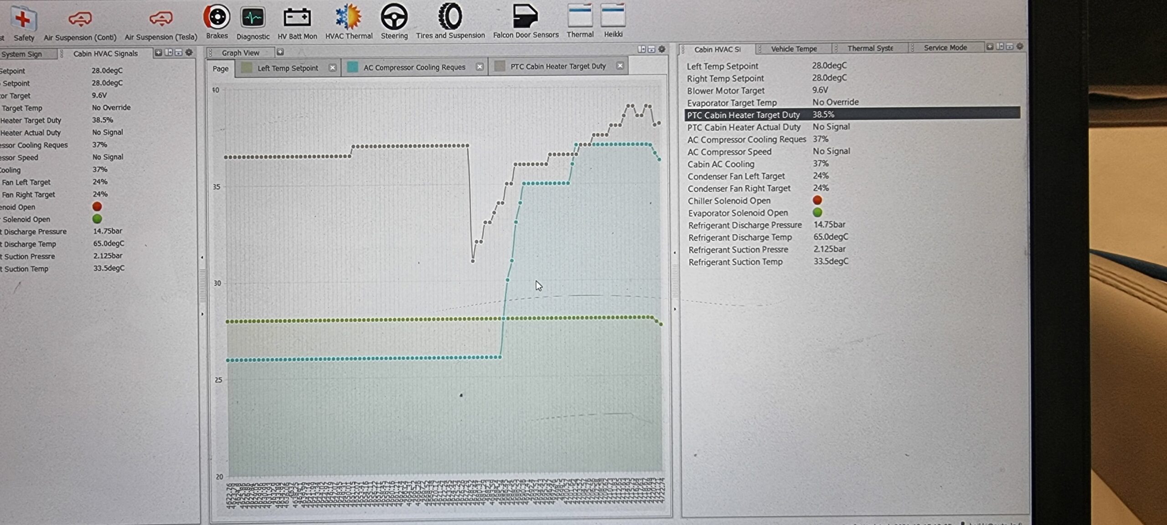Close AC Compressor Cooling Reques graph tab
The width and height of the screenshot is (1167, 525).
[x=480, y=67]
